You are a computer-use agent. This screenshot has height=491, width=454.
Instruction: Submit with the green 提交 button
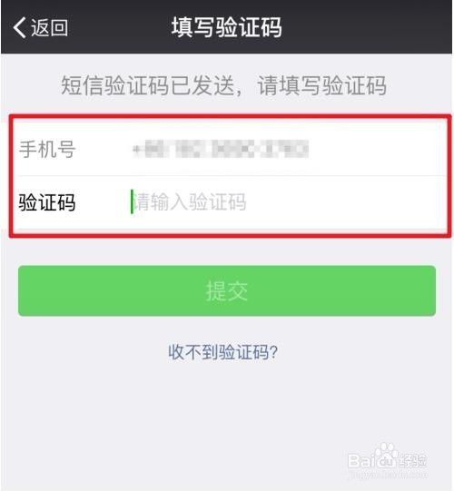click(227, 290)
